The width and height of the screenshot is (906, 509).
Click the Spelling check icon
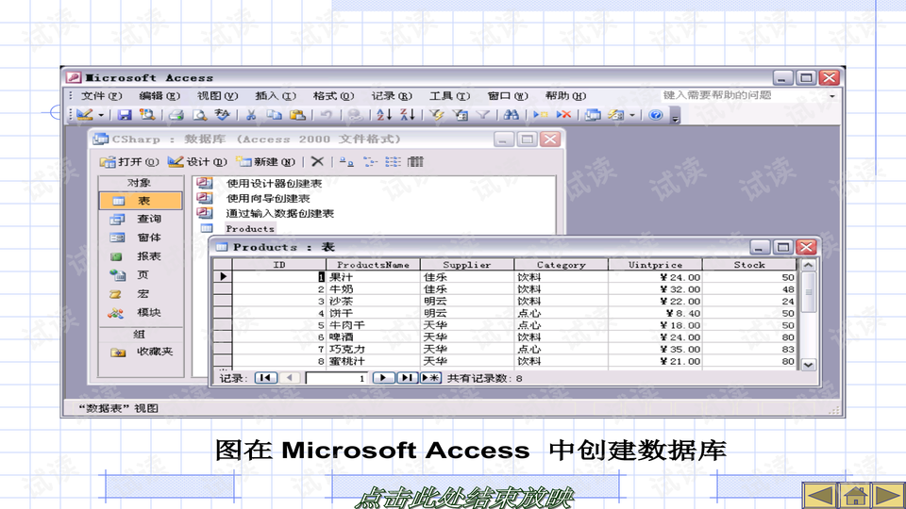click(222, 115)
